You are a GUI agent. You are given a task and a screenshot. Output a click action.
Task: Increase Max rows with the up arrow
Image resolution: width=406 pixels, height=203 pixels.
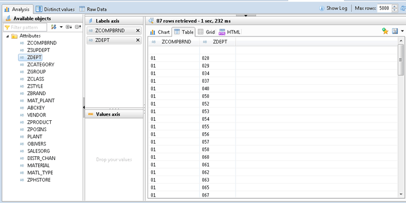click(x=395, y=7)
